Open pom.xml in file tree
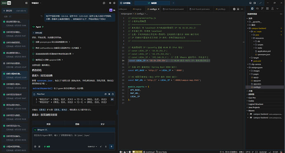This screenshot has height=153, width=285. pos(257,61)
